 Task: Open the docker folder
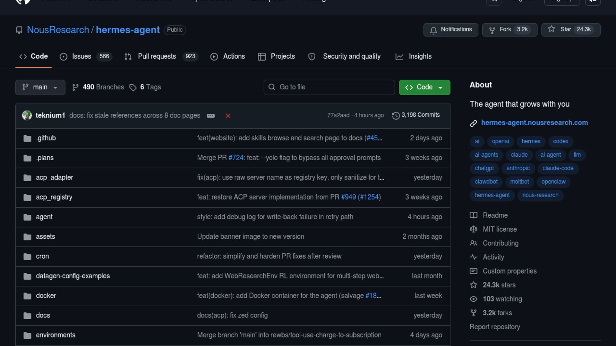[46, 296]
